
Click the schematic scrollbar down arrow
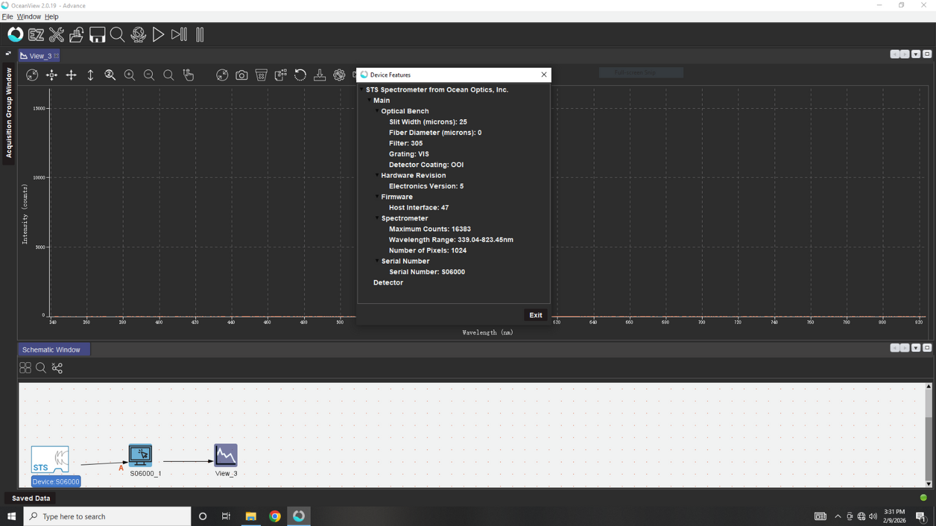(x=928, y=484)
